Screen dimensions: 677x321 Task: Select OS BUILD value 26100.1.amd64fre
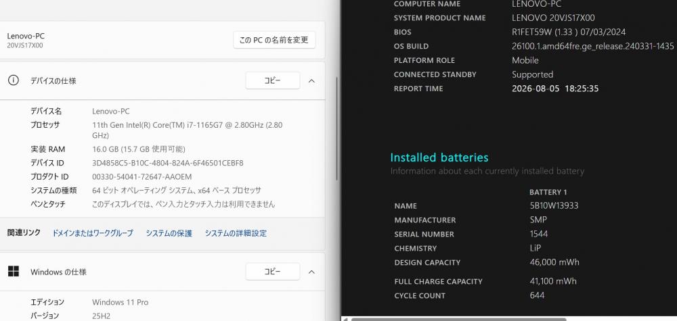(x=593, y=46)
